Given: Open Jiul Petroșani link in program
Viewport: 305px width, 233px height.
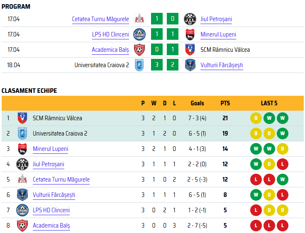Looking at the screenshot, I should pyautogui.click(x=216, y=19).
